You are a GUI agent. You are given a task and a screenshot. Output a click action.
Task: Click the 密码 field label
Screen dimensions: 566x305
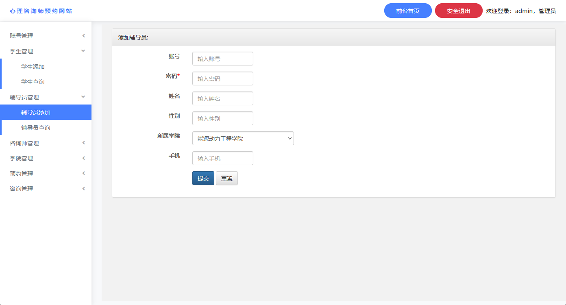pos(173,76)
